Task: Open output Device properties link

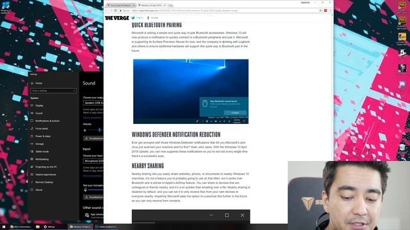Action: tap(92, 118)
